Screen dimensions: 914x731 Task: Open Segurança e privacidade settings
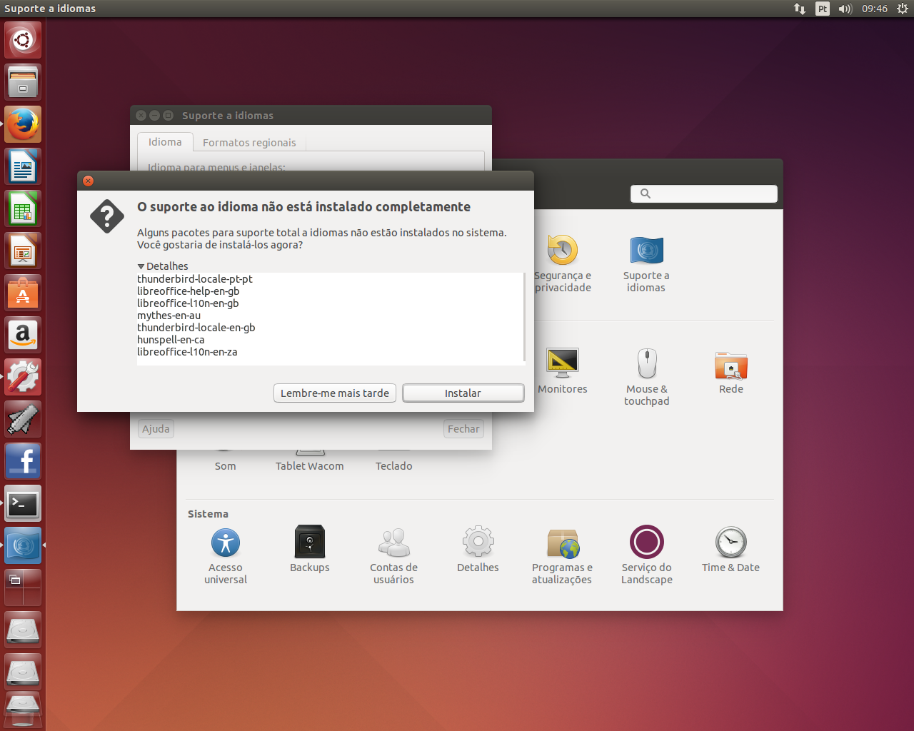tap(562, 264)
